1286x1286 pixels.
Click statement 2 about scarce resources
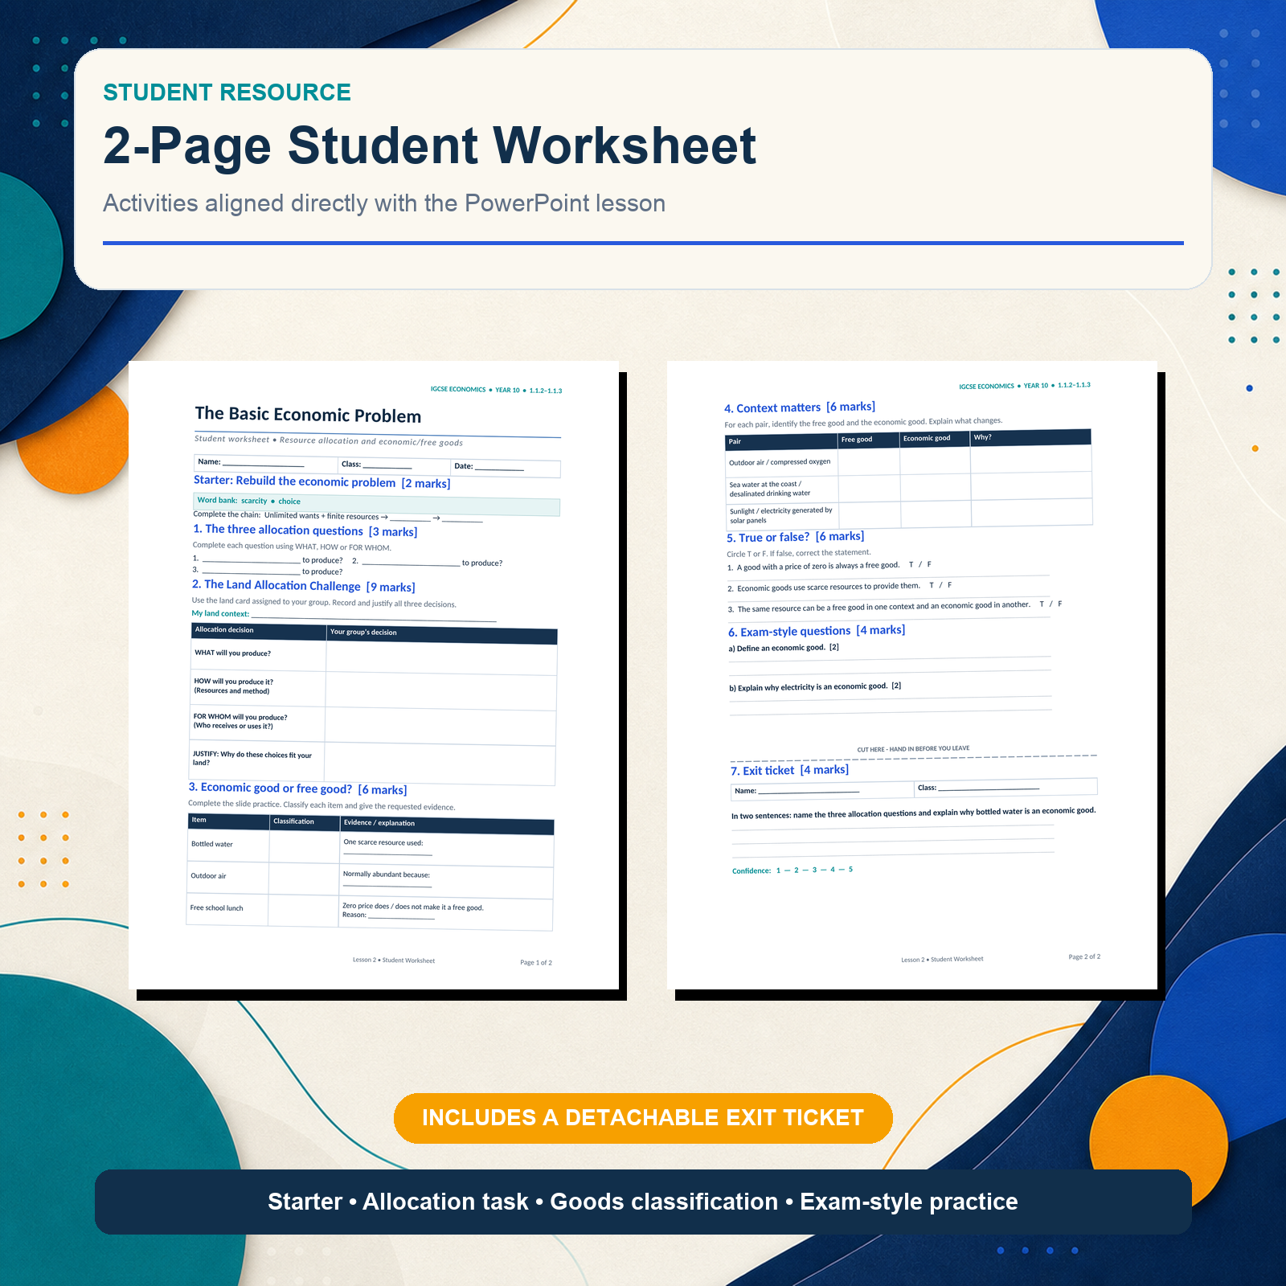840,587
